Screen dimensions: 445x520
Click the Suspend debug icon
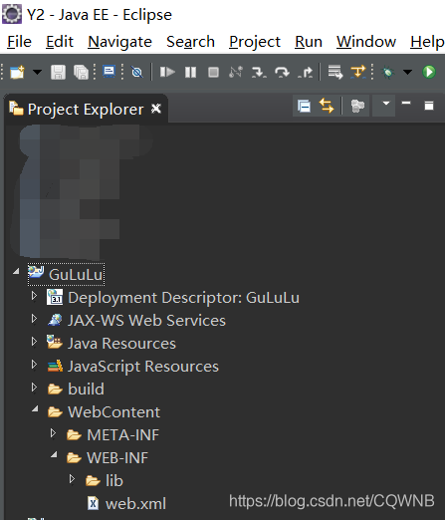point(190,72)
